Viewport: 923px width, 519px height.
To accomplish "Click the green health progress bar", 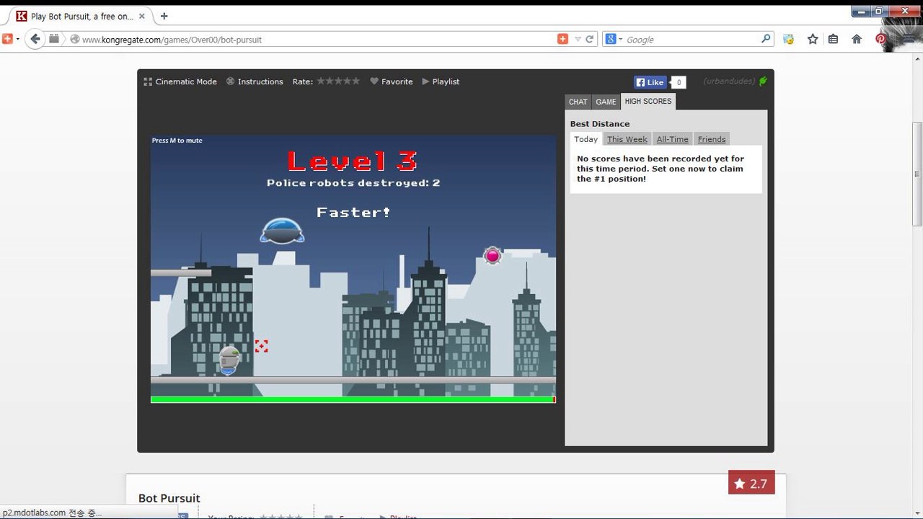I will tap(353, 399).
